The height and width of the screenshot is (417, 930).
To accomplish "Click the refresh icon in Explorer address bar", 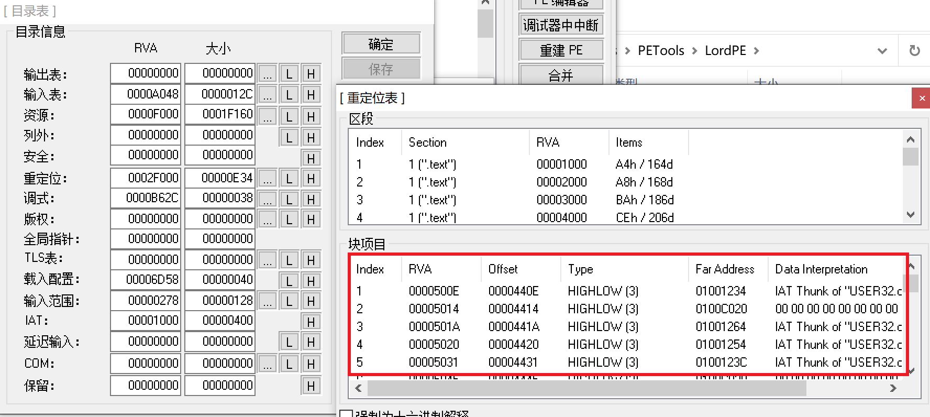I will click(914, 51).
